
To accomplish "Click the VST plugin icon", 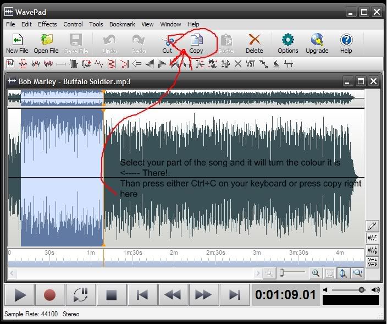I will point(250,64).
